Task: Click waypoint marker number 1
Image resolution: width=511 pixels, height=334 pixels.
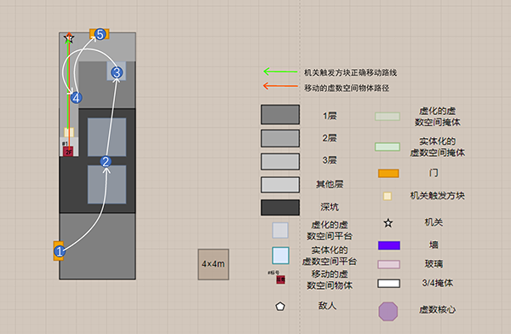Action: [x=60, y=251]
